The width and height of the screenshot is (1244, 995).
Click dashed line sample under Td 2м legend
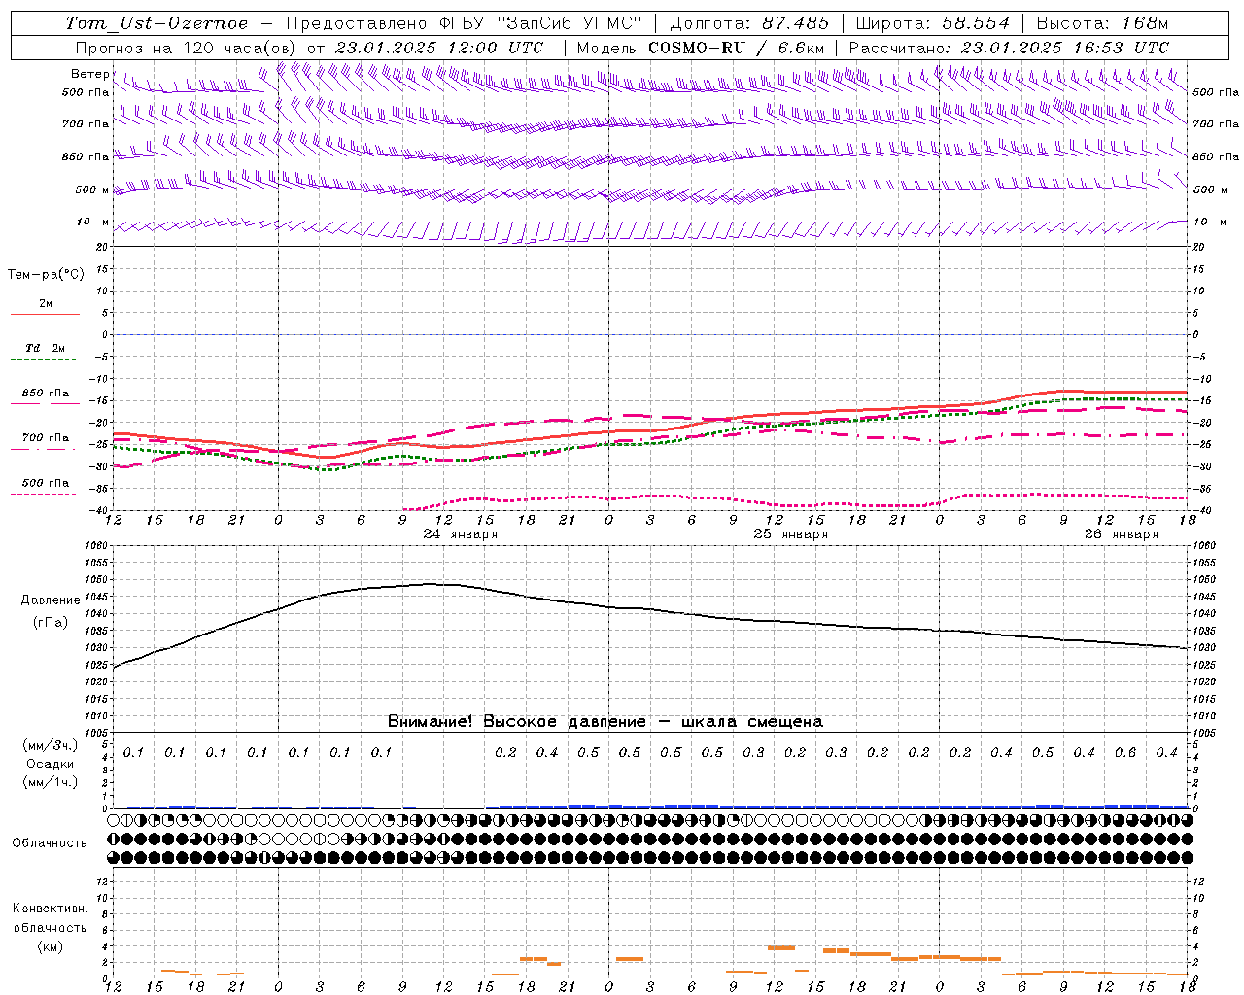[x=45, y=359]
